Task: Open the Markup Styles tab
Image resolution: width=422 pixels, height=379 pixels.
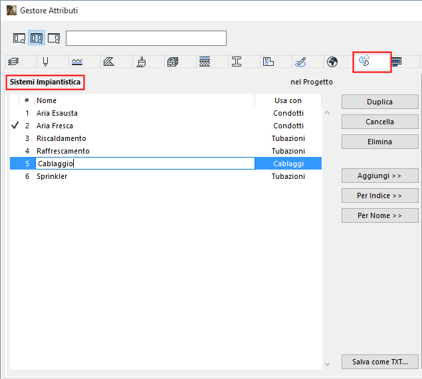Action: [300, 62]
